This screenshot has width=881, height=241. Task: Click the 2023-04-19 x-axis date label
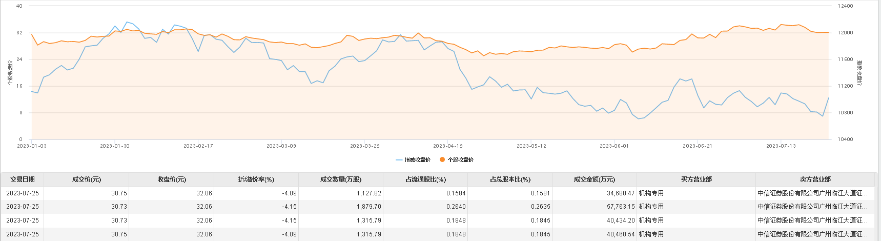coord(448,146)
